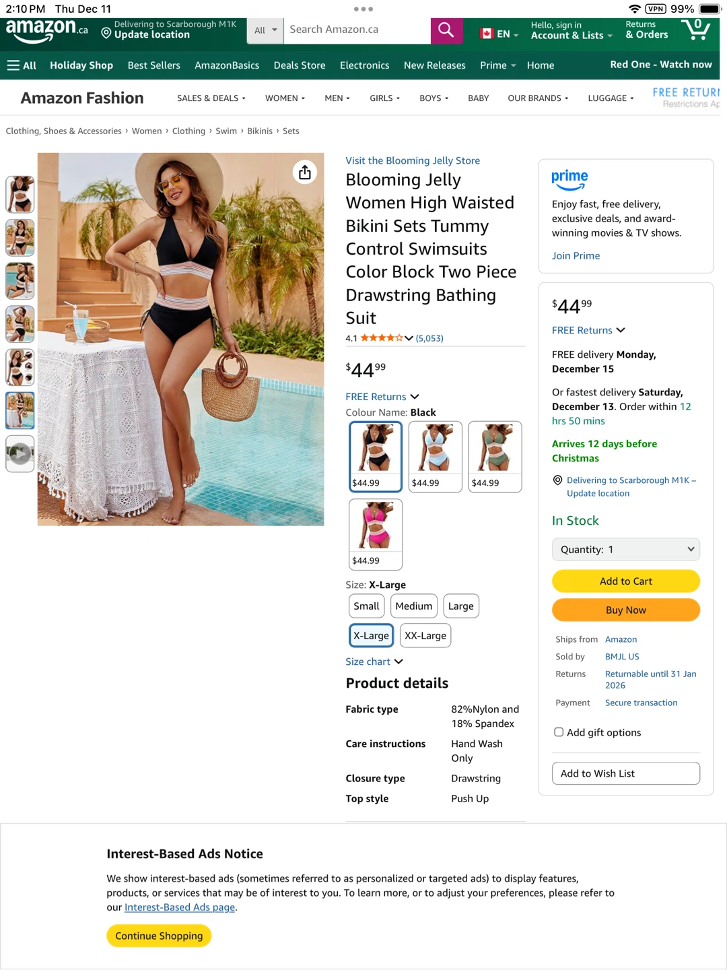
Task: Click the magenta search magnifier button
Action: [x=446, y=30]
